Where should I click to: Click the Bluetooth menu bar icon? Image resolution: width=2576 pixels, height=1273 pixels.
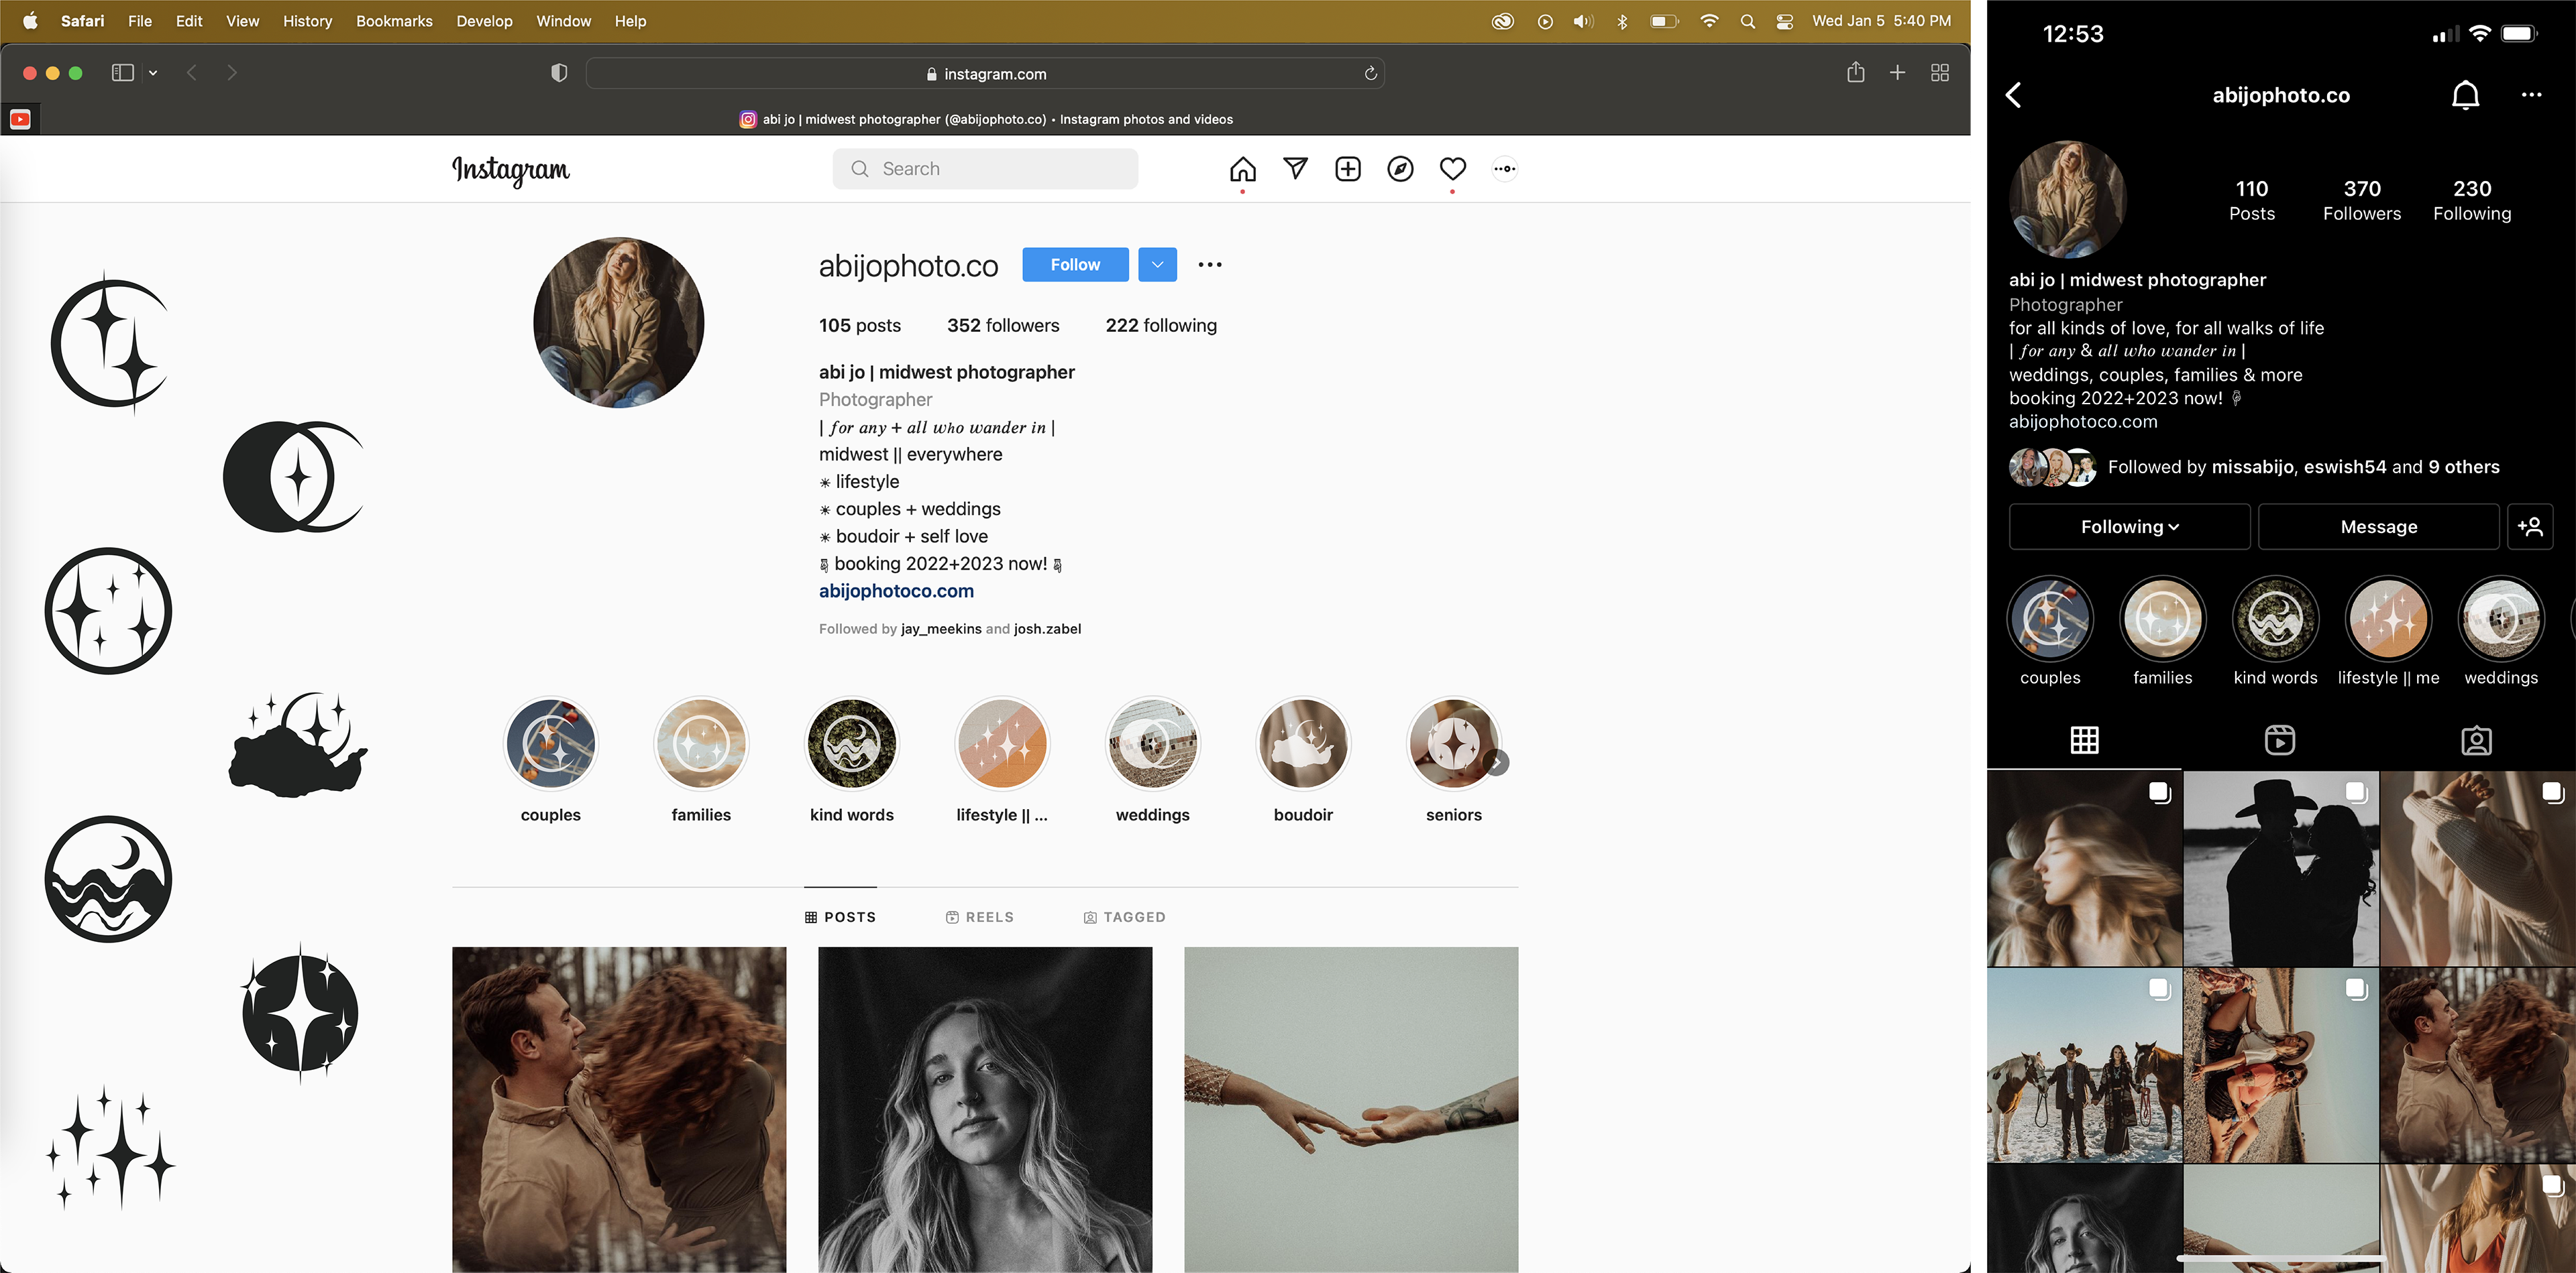pos(1622,21)
